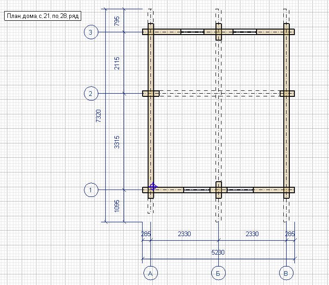
Task: Select the 285 dimension right of axis В
Action: (290, 234)
